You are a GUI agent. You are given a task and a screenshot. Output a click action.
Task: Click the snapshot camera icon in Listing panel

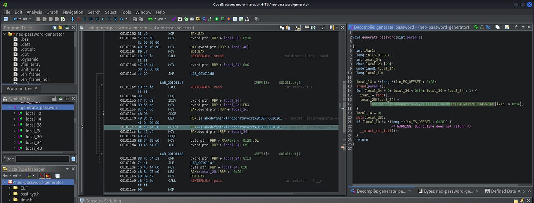pyautogui.click(x=323, y=27)
